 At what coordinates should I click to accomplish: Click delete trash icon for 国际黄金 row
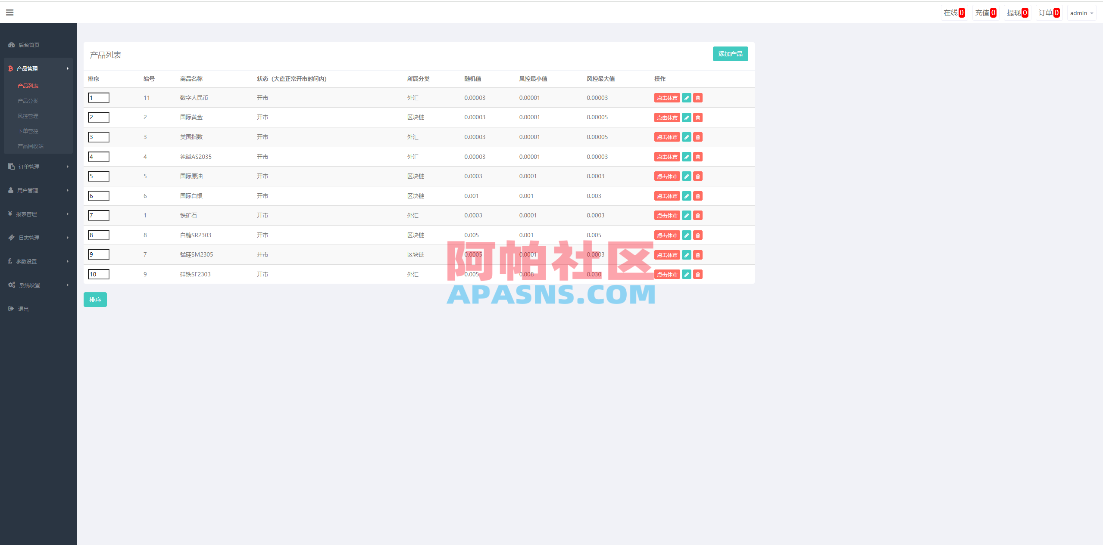(x=698, y=117)
